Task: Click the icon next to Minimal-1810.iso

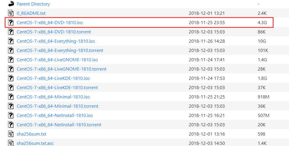Action: click(x=11, y=97)
